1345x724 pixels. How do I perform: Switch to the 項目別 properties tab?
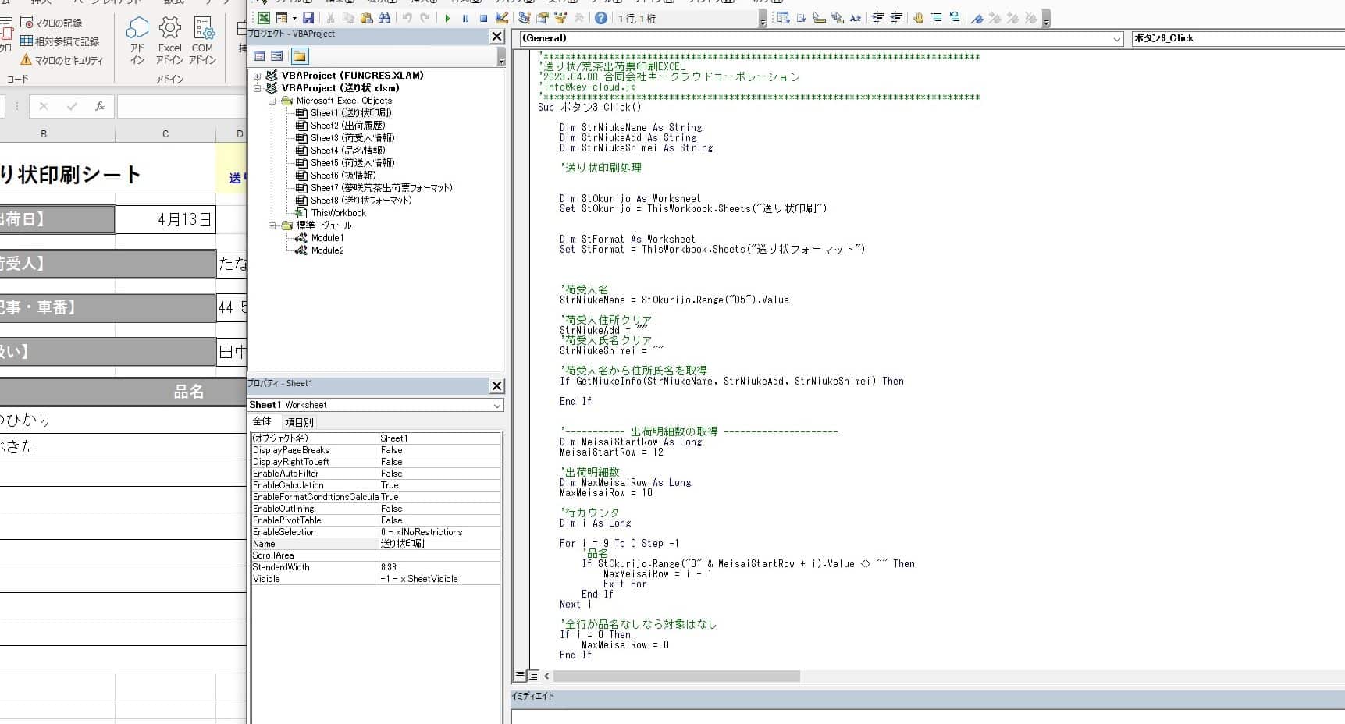299,422
